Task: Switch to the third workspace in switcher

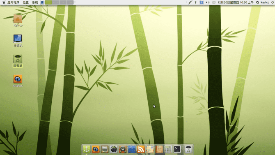Action: [x=63, y=2]
